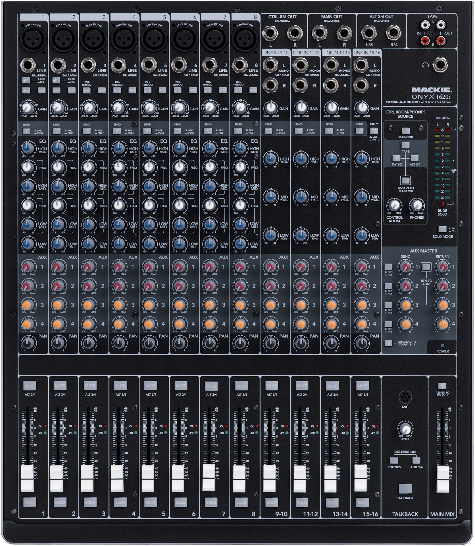Toggle MUTE on stereo channel 15-16
Viewport: 475px width, 546px height.
pos(363,386)
